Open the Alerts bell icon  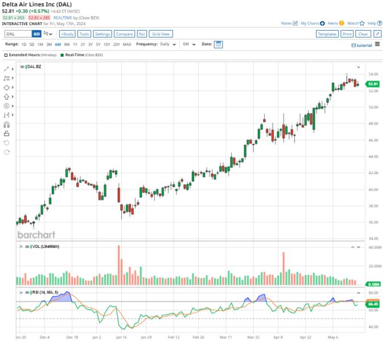[x=341, y=23]
